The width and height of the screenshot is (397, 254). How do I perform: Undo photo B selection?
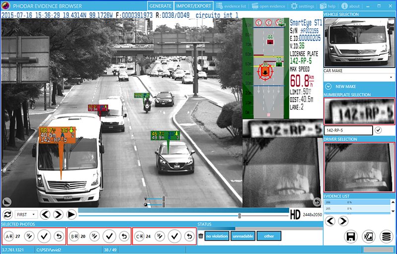point(124,237)
